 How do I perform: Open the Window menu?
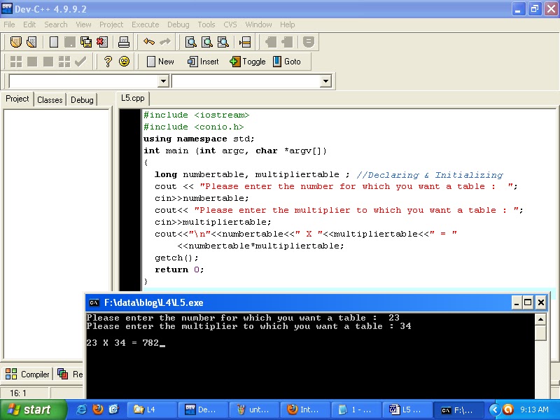(x=258, y=24)
